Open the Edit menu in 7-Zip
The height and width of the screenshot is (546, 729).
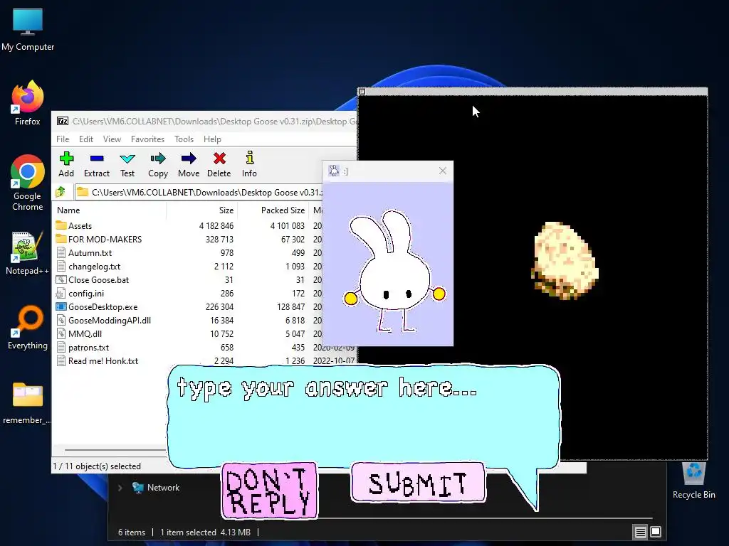pos(85,139)
